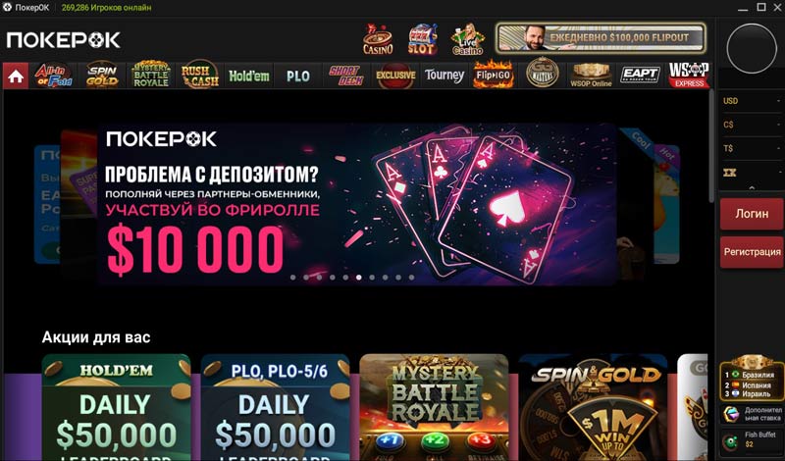This screenshot has width=785, height=461.
Task: Open the Mystery Battle Royale promo card
Action: [434, 407]
